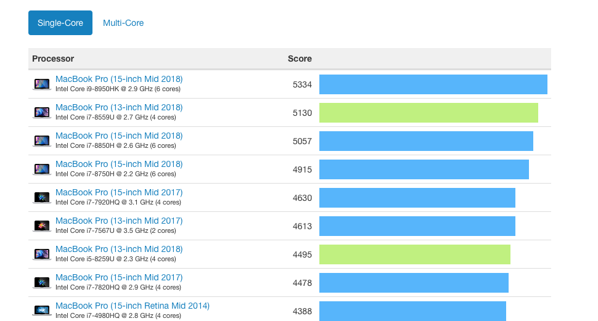
Task: Click the blue score bar for 4478
Action: pyautogui.click(x=414, y=283)
